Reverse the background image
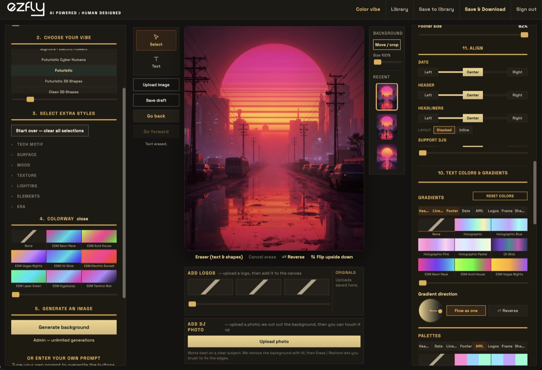 tap(293, 257)
